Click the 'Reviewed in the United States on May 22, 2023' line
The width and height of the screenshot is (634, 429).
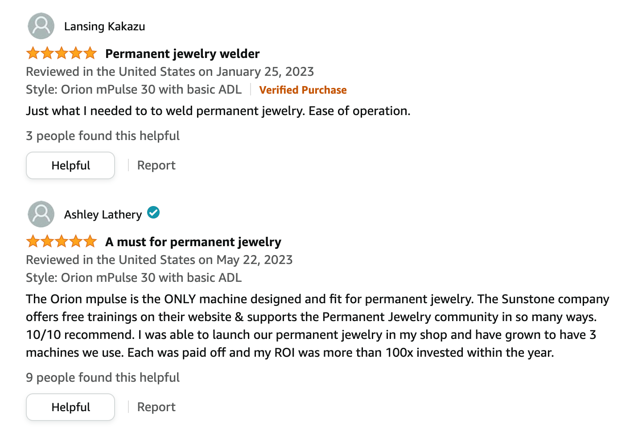pyautogui.click(x=159, y=260)
